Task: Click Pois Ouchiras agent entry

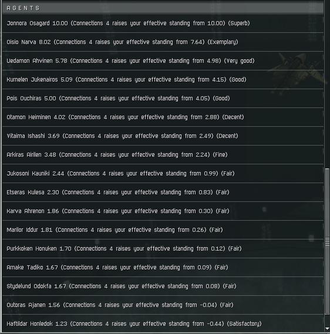Action: tap(163, 98)
